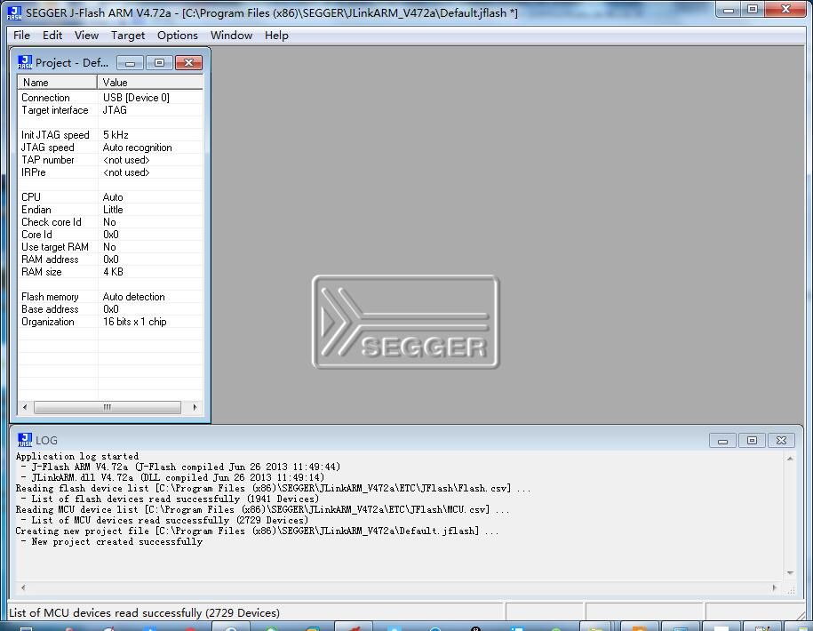Select the Organization row
The height and width of the screenshot is (631, 813).
[110, 322]
